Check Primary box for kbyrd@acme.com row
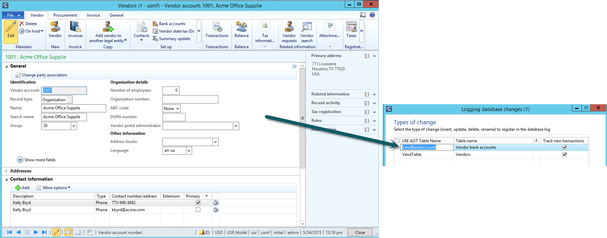This screenshot has width=607, height=238. [198, 210]
